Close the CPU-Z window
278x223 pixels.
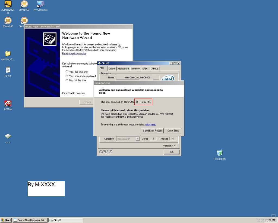(x=179, y=63)
